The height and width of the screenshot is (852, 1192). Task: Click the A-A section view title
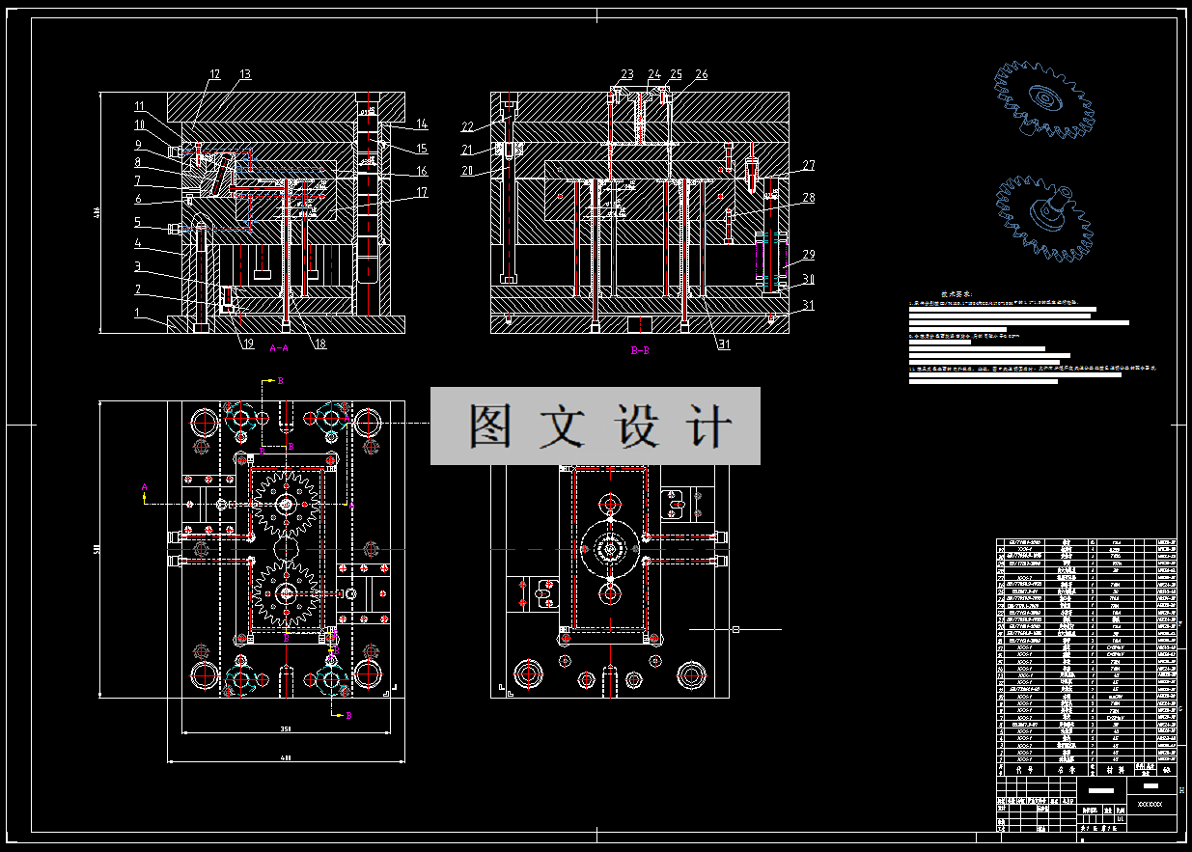[279, 346]
